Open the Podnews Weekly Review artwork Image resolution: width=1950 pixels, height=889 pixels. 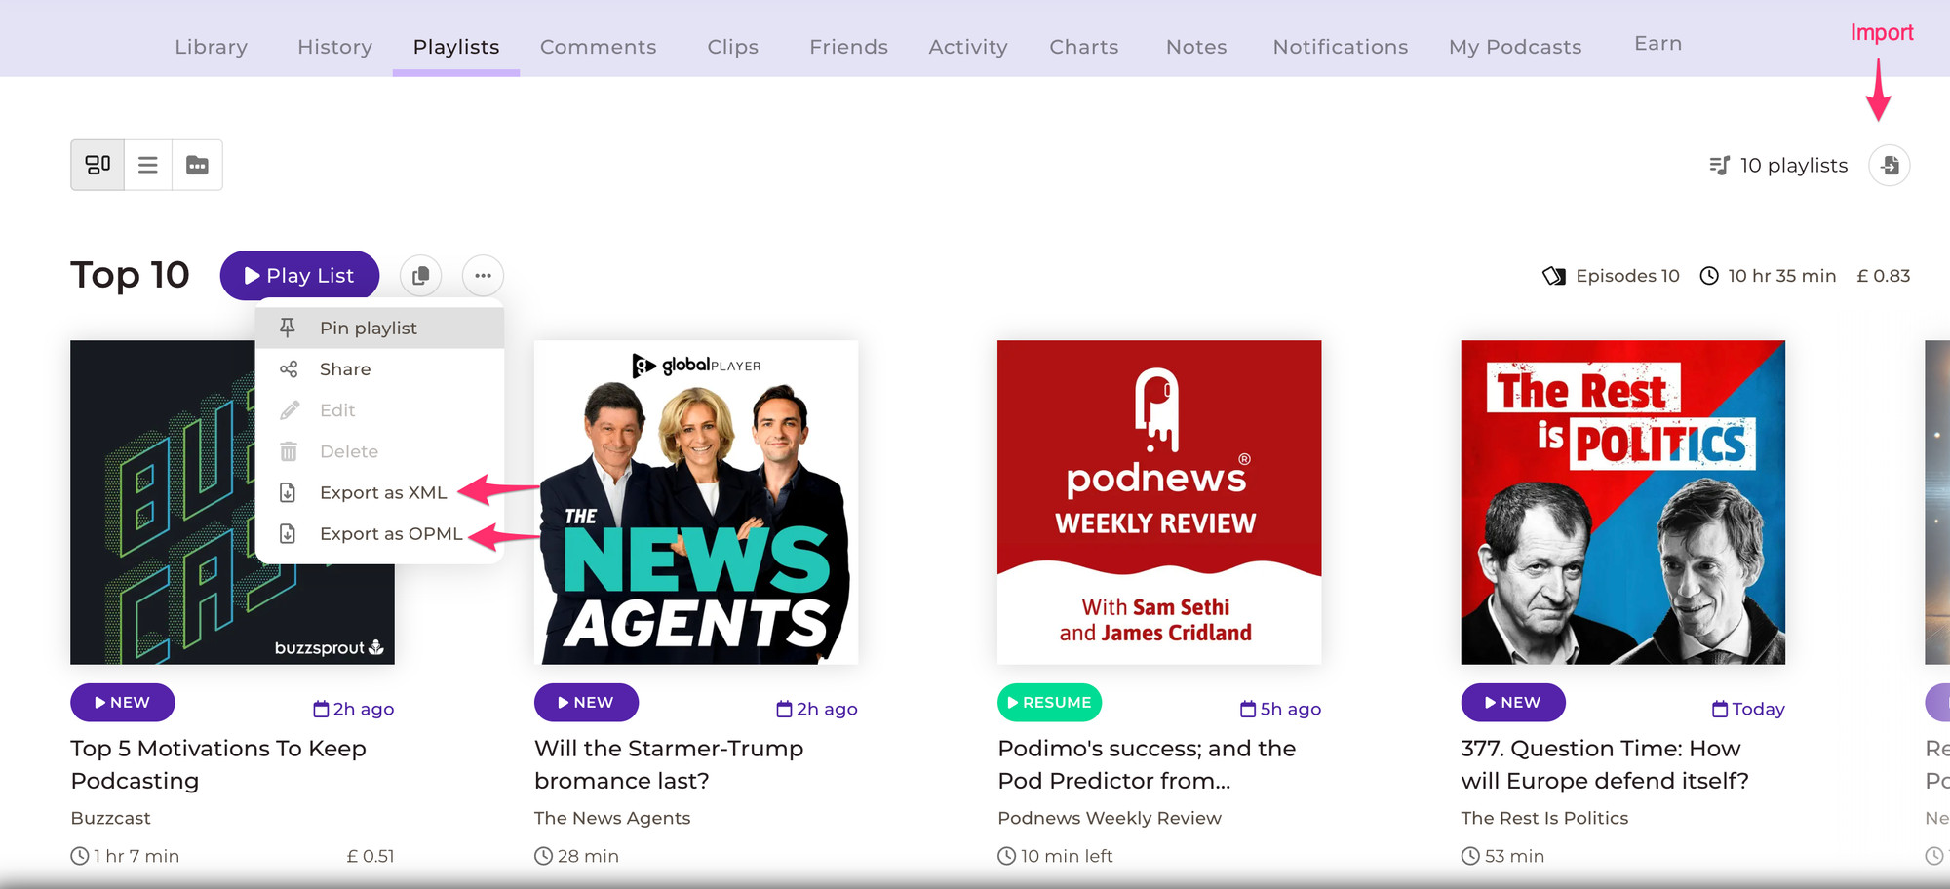[x=1159, y=502]
